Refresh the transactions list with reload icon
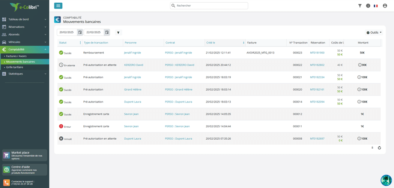The width and height of the screenshot is (394, 188). pos(379,148)
